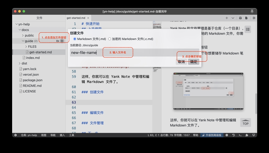Click the ### 文件管理 heading on line 67
This screenshot has height=153, width=269.
click(92, 123)
